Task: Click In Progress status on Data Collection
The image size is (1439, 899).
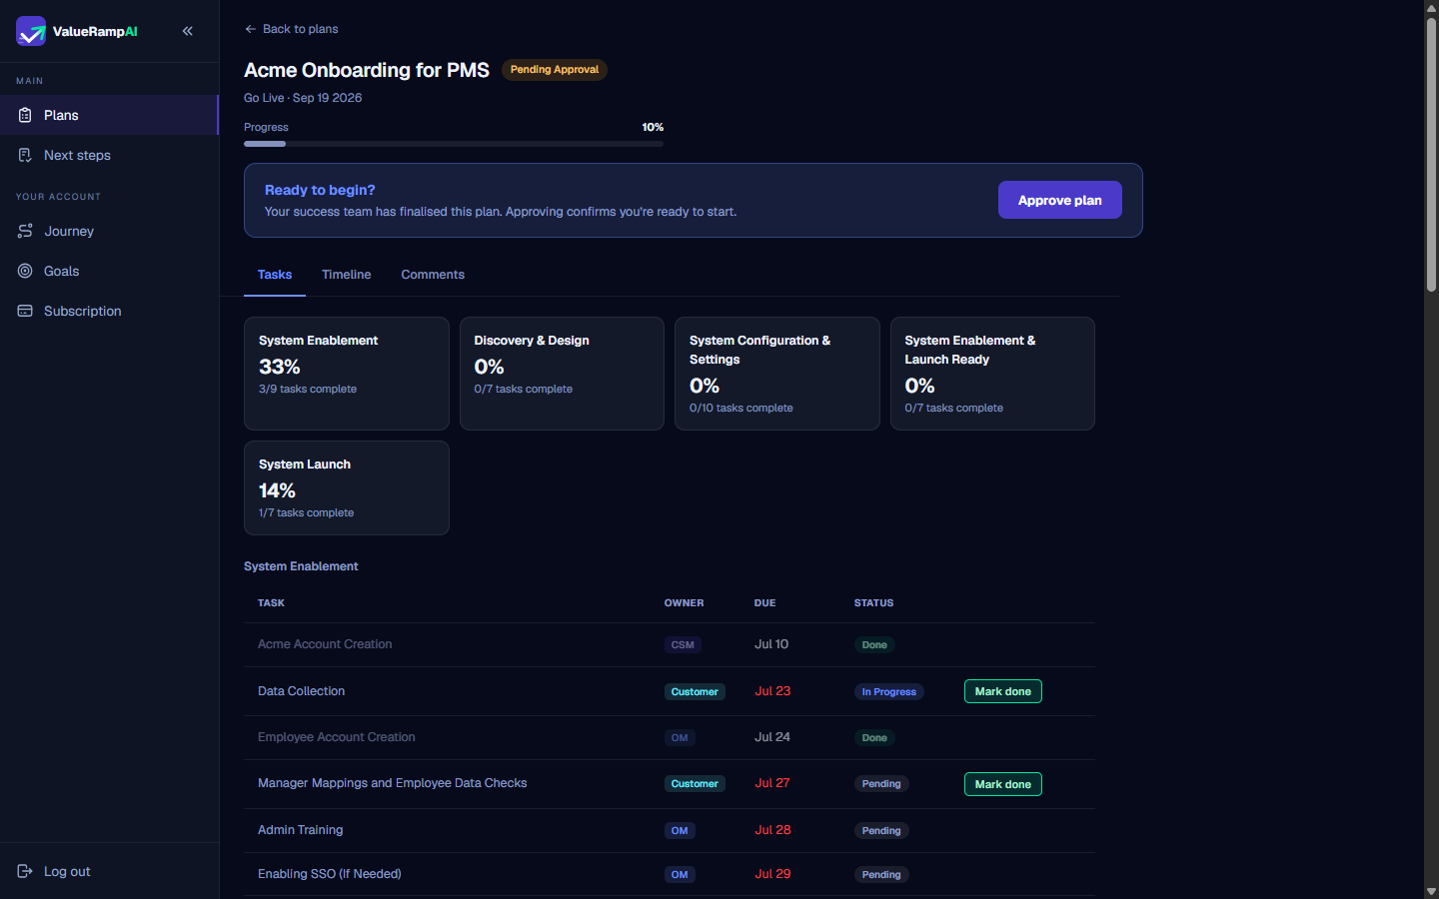Action: tap(889, 691)
